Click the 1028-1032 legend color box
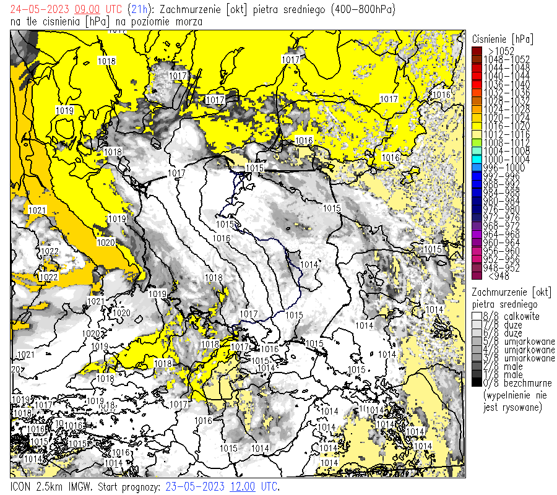Screen dimensions: 557x495 pos(477,101)
